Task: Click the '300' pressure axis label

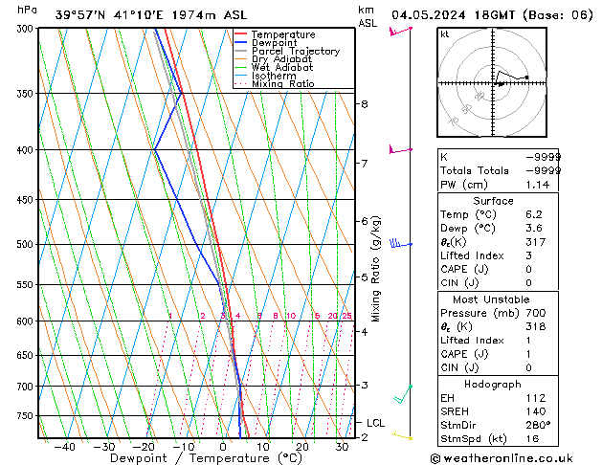Action: pyautogui.click(x=27, y=29)
